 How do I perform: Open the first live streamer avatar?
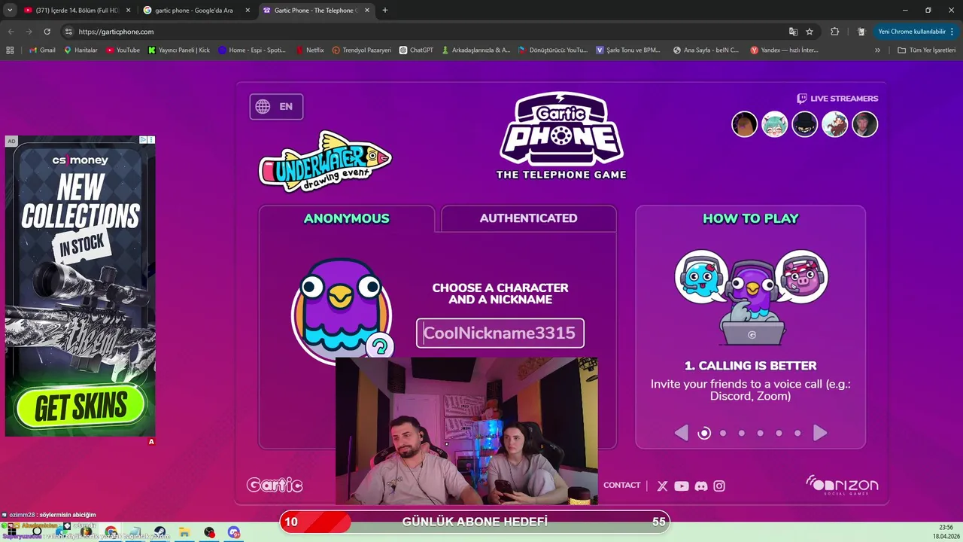point(745,124)
